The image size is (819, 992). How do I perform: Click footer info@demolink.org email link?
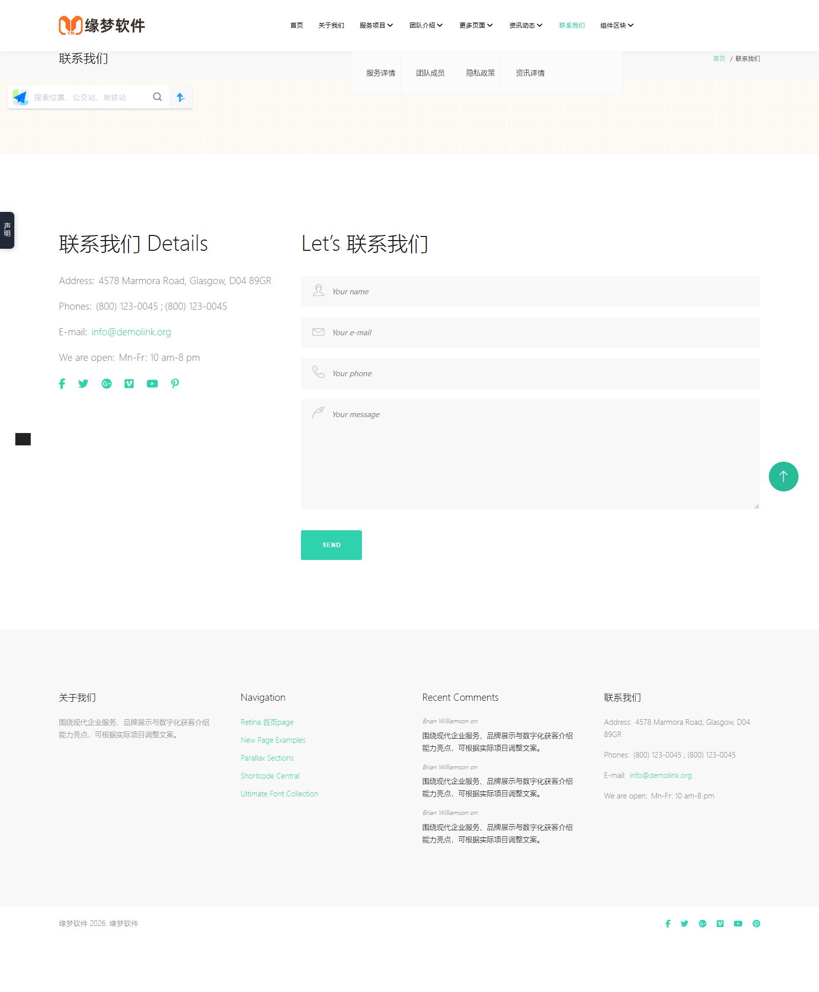(x=660, y=775)
